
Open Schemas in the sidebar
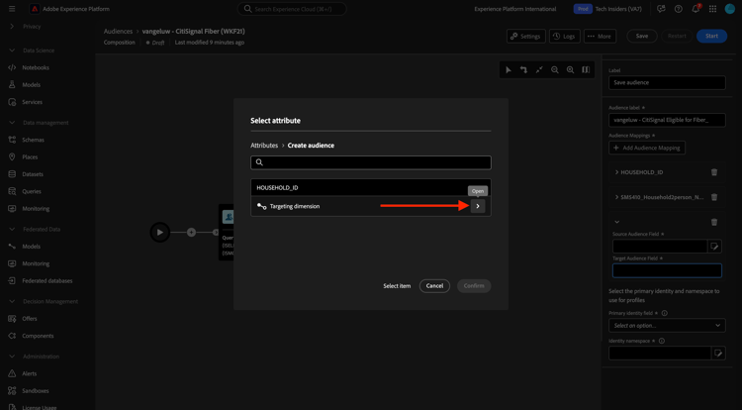[x=33, y=140]
